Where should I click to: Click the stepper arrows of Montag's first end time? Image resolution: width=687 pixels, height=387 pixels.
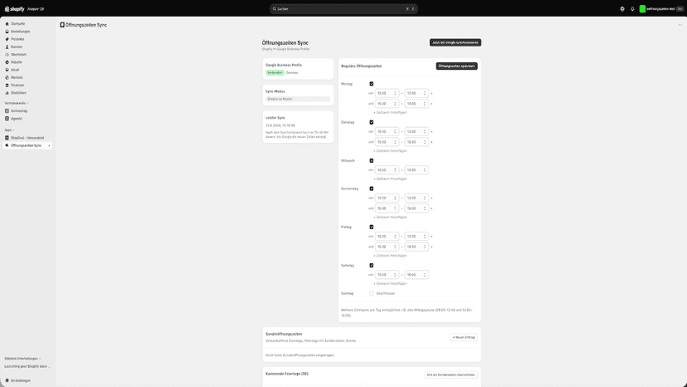(424, 94)
